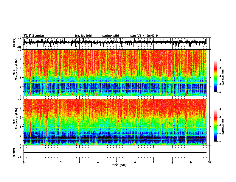The height and width of the screenshot is (182, 236).
Task: Click the 'station= ANG' label
Action: (x=111, y=36)
